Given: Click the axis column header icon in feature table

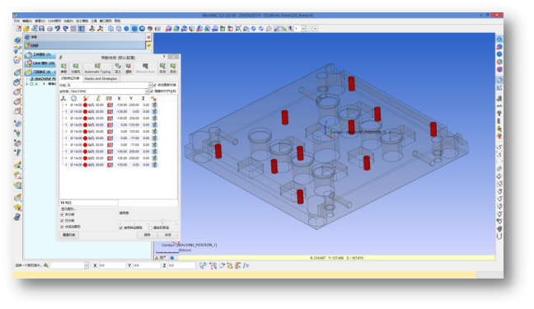Looking at the screenshot, I should 63,98.
